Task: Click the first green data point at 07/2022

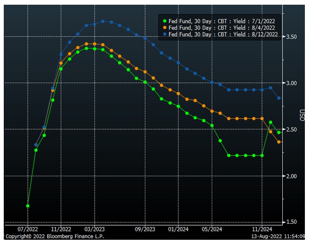Action: tap(28, 206)
